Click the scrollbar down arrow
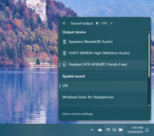154x136 pixels. 149,106
